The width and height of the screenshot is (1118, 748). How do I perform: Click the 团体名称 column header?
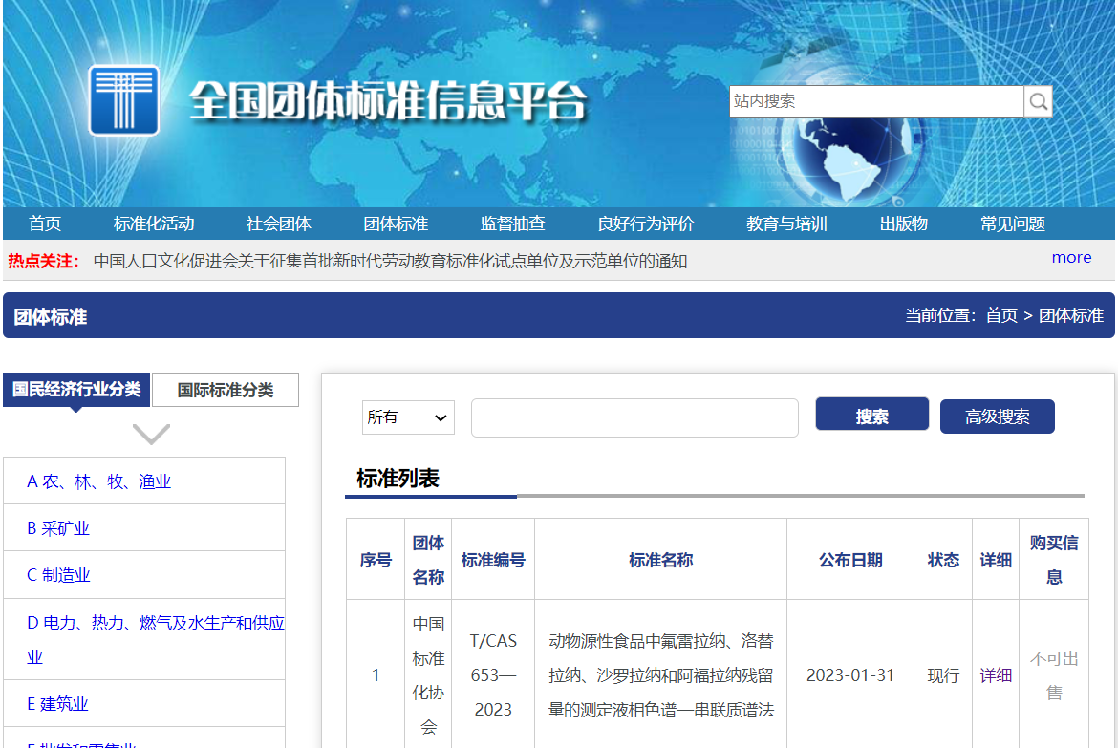pyautogui.click(x=428, y=560)
